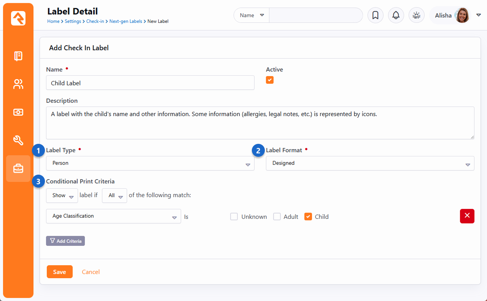The width and height of the screenshot is (487, 301).
Task: Uncheck the Child age classification box
Action: (308, 217)
